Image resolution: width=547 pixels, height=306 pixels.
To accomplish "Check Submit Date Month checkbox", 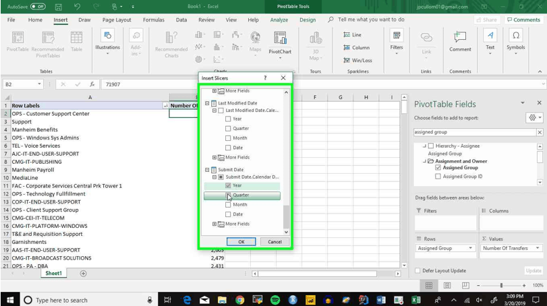I will click(x=228, y=205).
